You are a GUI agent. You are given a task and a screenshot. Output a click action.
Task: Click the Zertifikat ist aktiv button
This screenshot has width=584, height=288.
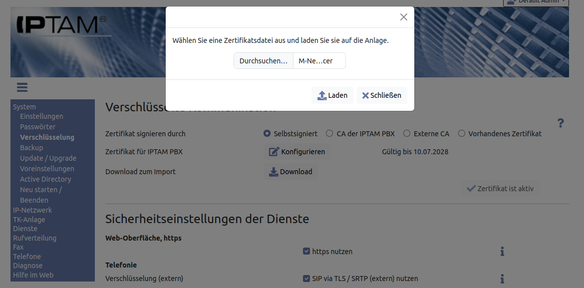click(500, 189)
